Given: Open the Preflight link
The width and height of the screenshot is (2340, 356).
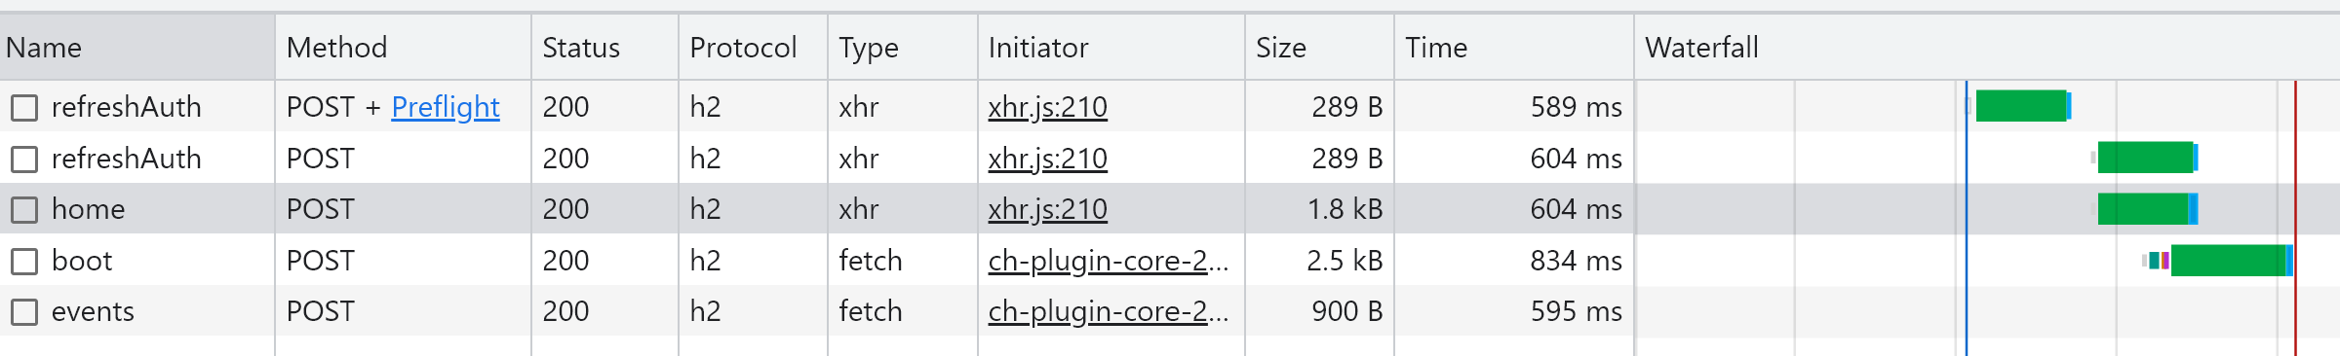Looking at the screenshot, I should pos(446,107).
